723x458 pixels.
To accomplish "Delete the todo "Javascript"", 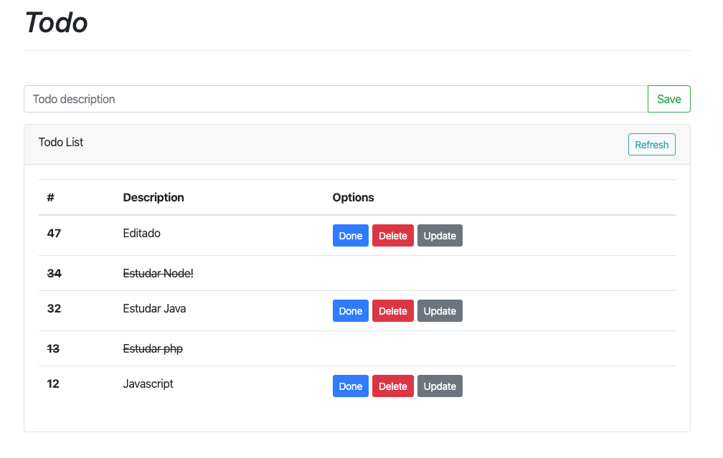I will 392,386.
